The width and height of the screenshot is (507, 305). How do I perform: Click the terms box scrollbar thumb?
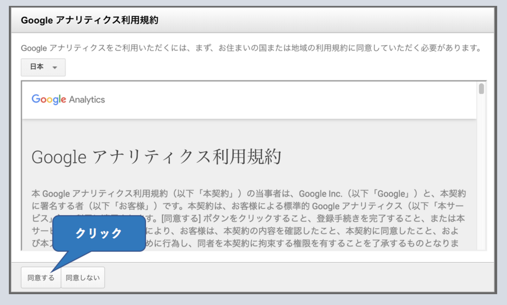[481, 89]
